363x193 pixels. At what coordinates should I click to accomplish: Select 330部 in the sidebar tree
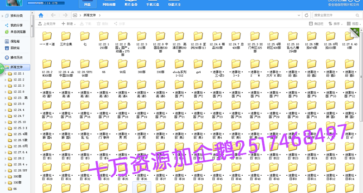[17, 183]
